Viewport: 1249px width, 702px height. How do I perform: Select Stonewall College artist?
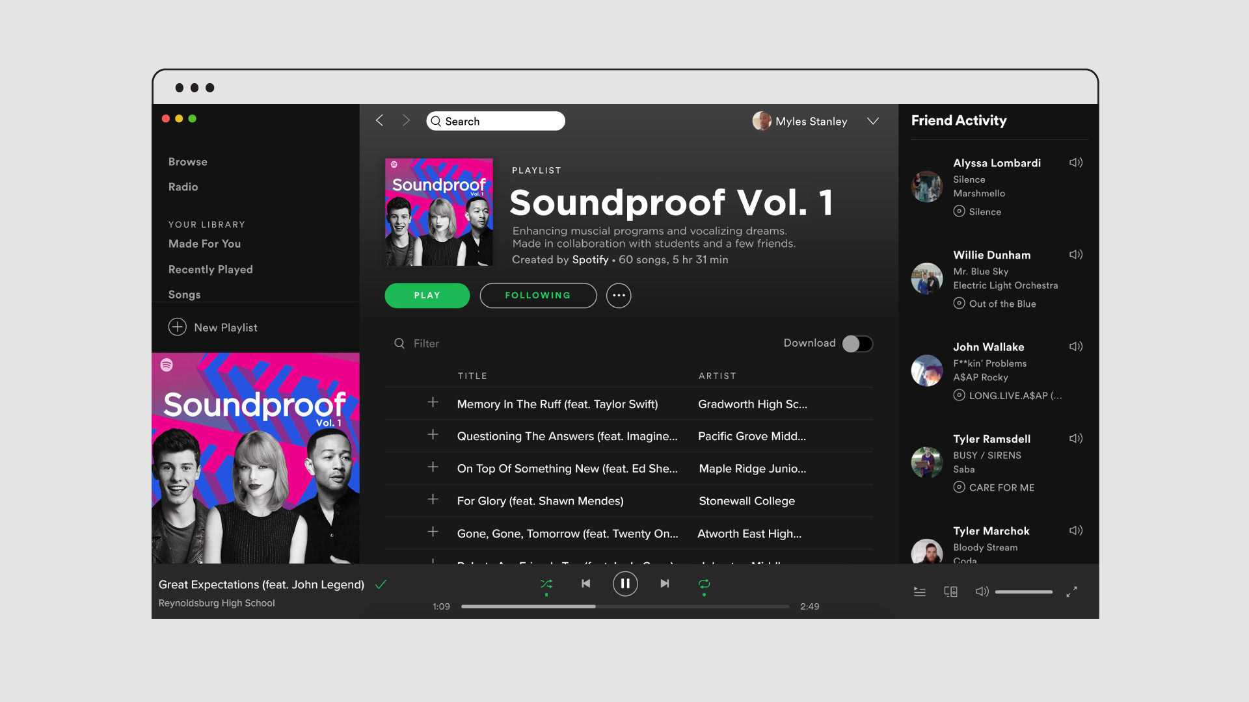pos(747,501)
